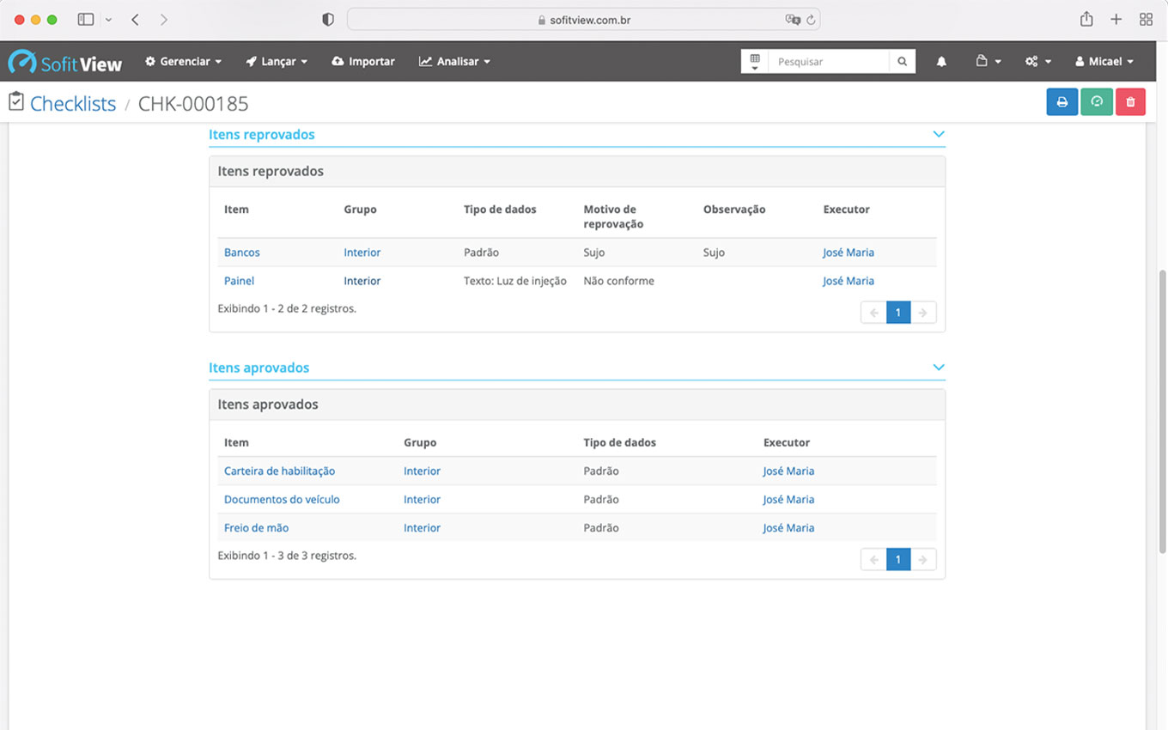Viewport: 1168px width, 730px height.
Task: Open Safari tab overview icon
Action: coord(1146,20)
